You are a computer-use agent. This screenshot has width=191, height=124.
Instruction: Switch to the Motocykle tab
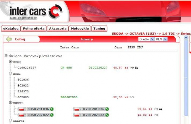[80, 29]
